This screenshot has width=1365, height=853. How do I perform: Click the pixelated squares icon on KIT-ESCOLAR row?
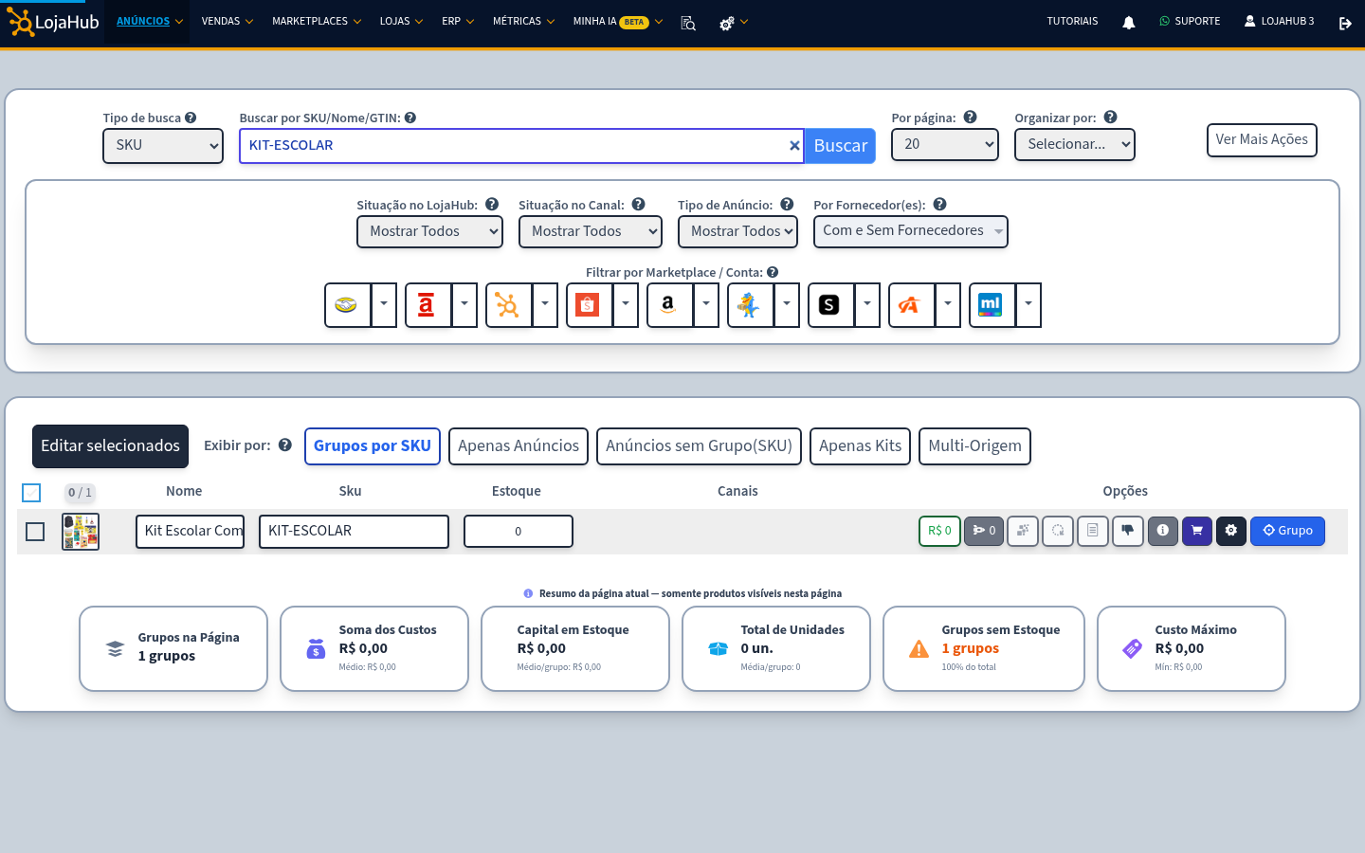click(1023, 531)
